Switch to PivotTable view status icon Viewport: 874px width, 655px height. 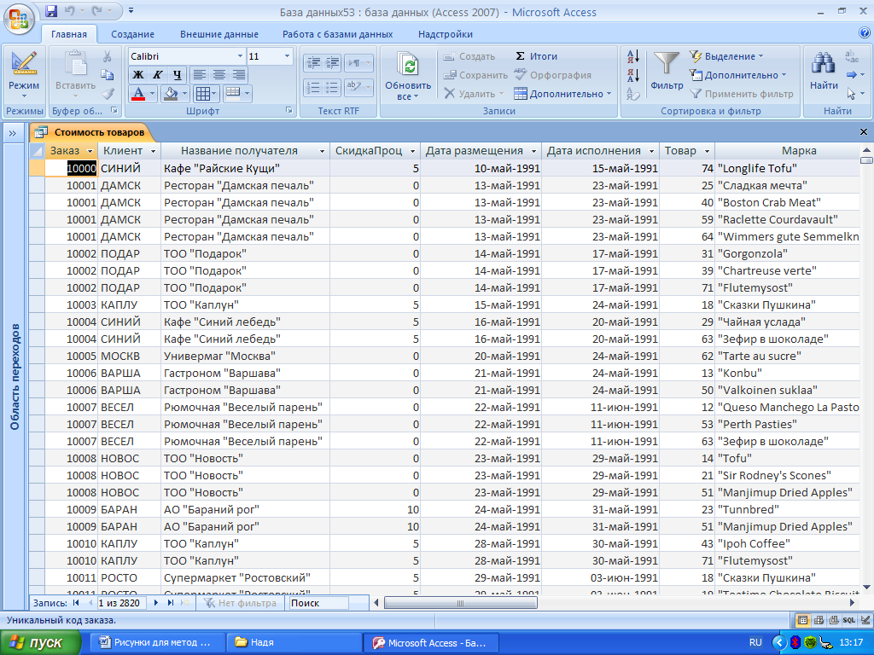(x=819, y=620)
